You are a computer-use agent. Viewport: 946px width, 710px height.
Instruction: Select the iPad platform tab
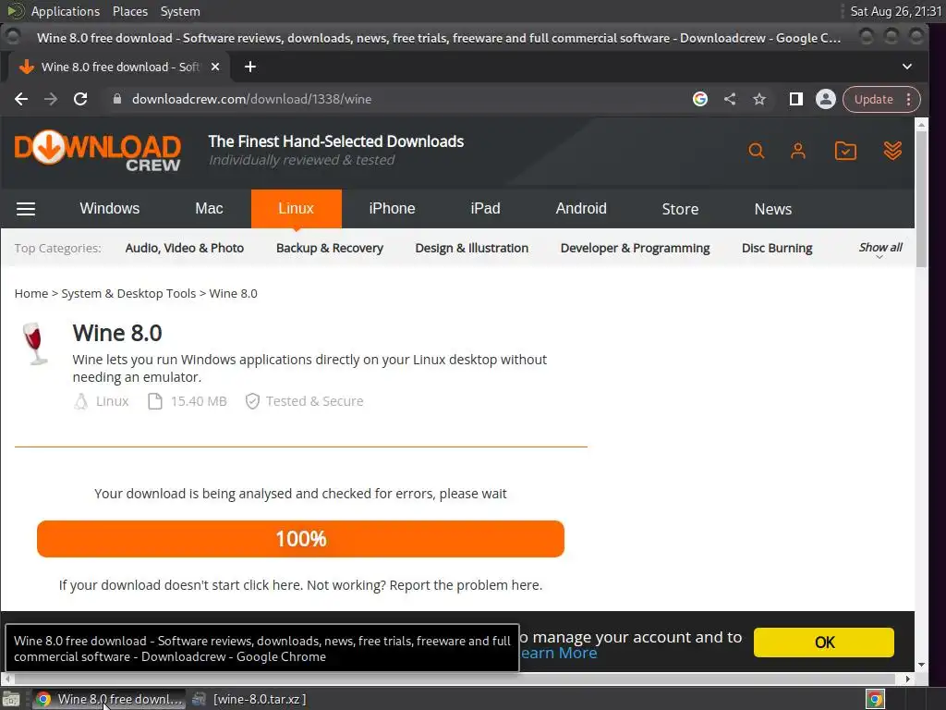pos(485,208)
